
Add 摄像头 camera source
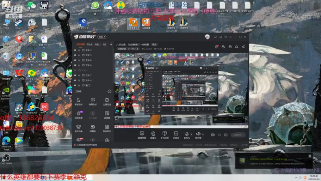[153, 135]
